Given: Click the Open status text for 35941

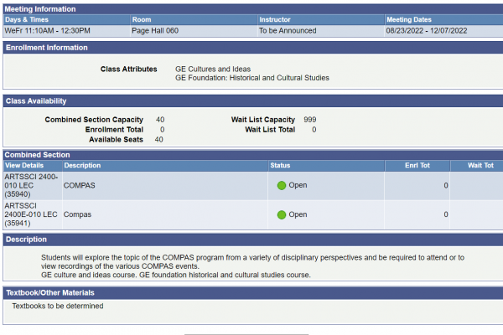Looking at the screenshot, I should [298, 214].
